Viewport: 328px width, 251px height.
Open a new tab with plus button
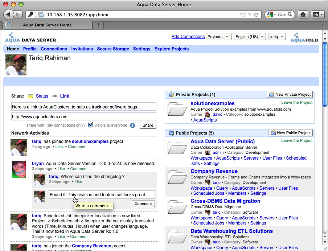click(x=98, y=25)
